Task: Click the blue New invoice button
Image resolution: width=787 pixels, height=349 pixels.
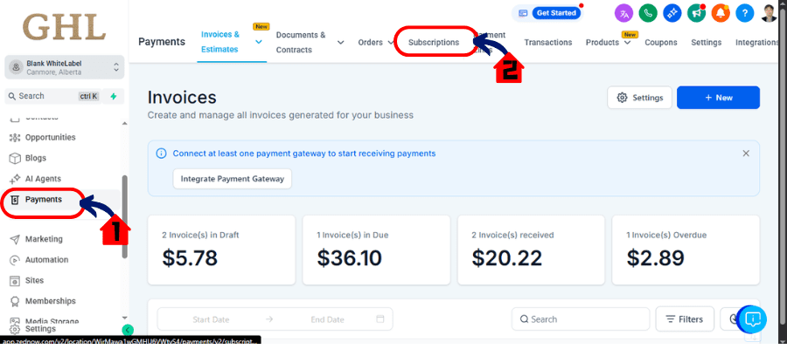Action: pos(718,98)
